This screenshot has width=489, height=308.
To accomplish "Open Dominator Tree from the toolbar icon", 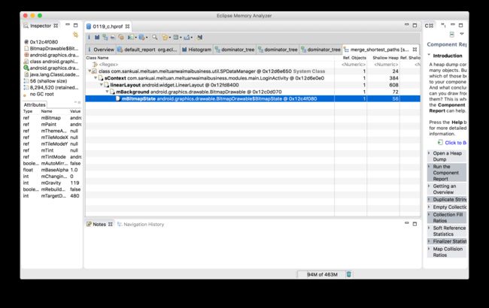I will pyautogui.click(x=105, y=38).
